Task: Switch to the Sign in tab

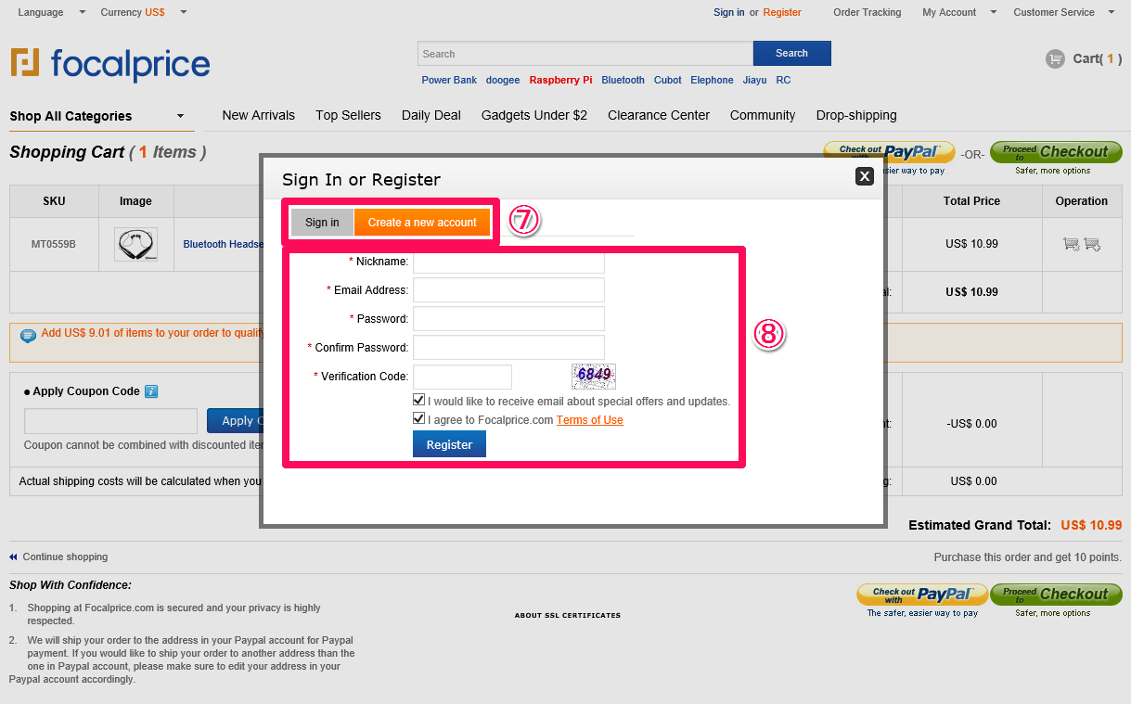Action: (x=322, y=223)
